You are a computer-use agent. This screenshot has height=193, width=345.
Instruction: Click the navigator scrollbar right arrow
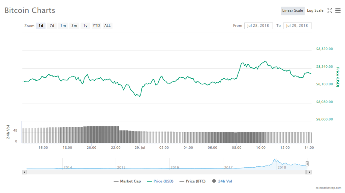309,172
